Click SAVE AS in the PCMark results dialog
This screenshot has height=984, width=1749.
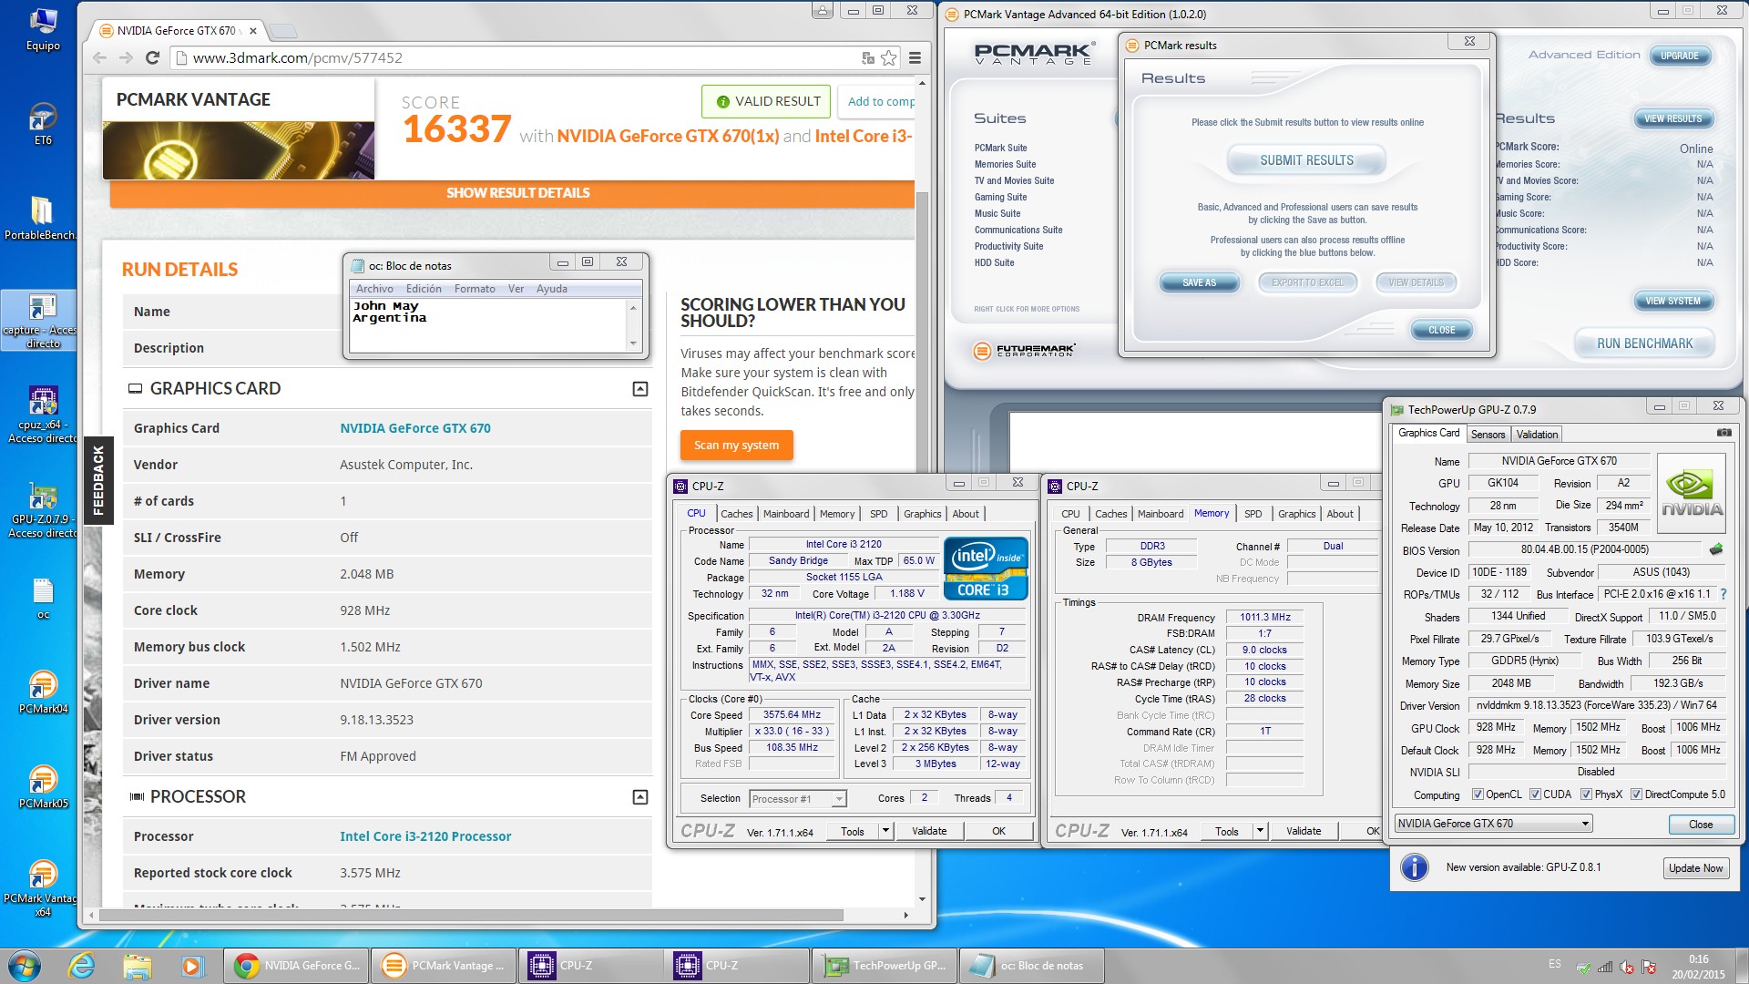pyautogui.click(x=1199, y=282)
